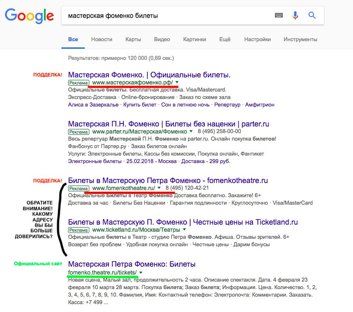Open Ticketland.ru Честные цены result
The width and height of the screenshot is (353, 312).
click(183, 222)
